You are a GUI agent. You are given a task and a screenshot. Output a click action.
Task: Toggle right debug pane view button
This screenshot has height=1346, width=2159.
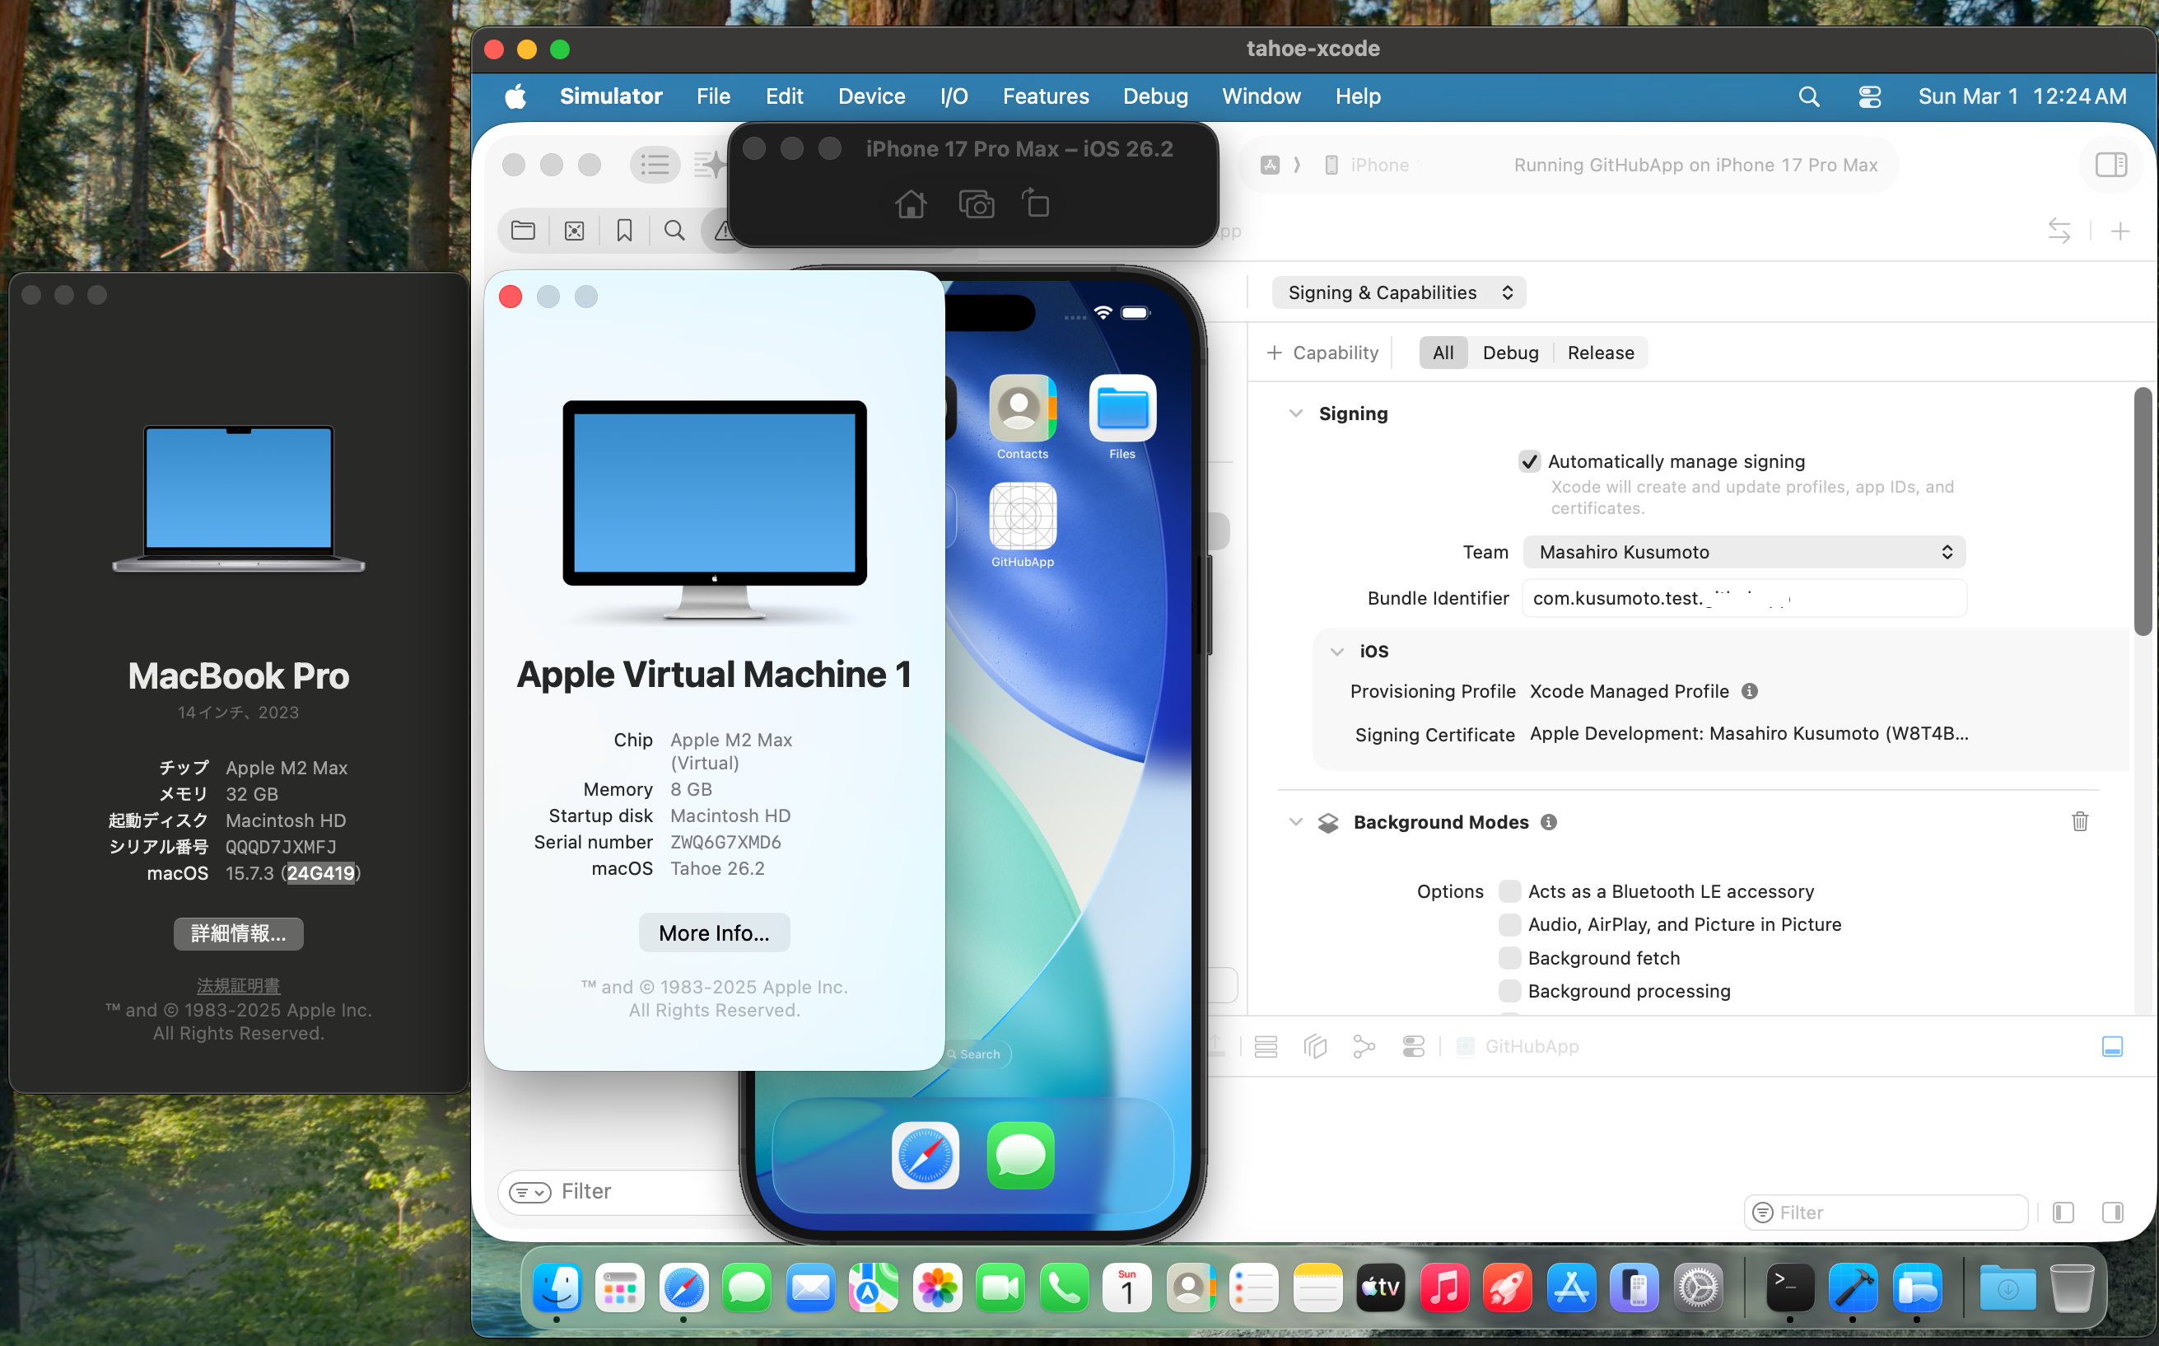click(2113, 1213)
